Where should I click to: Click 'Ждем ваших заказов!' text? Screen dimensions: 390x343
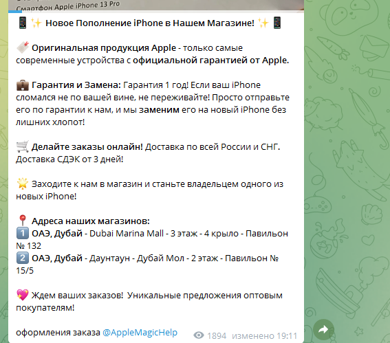point(77,296)
